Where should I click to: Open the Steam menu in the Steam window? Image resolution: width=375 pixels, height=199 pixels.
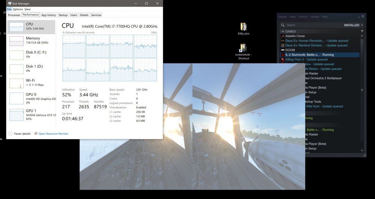click(283, 17)
